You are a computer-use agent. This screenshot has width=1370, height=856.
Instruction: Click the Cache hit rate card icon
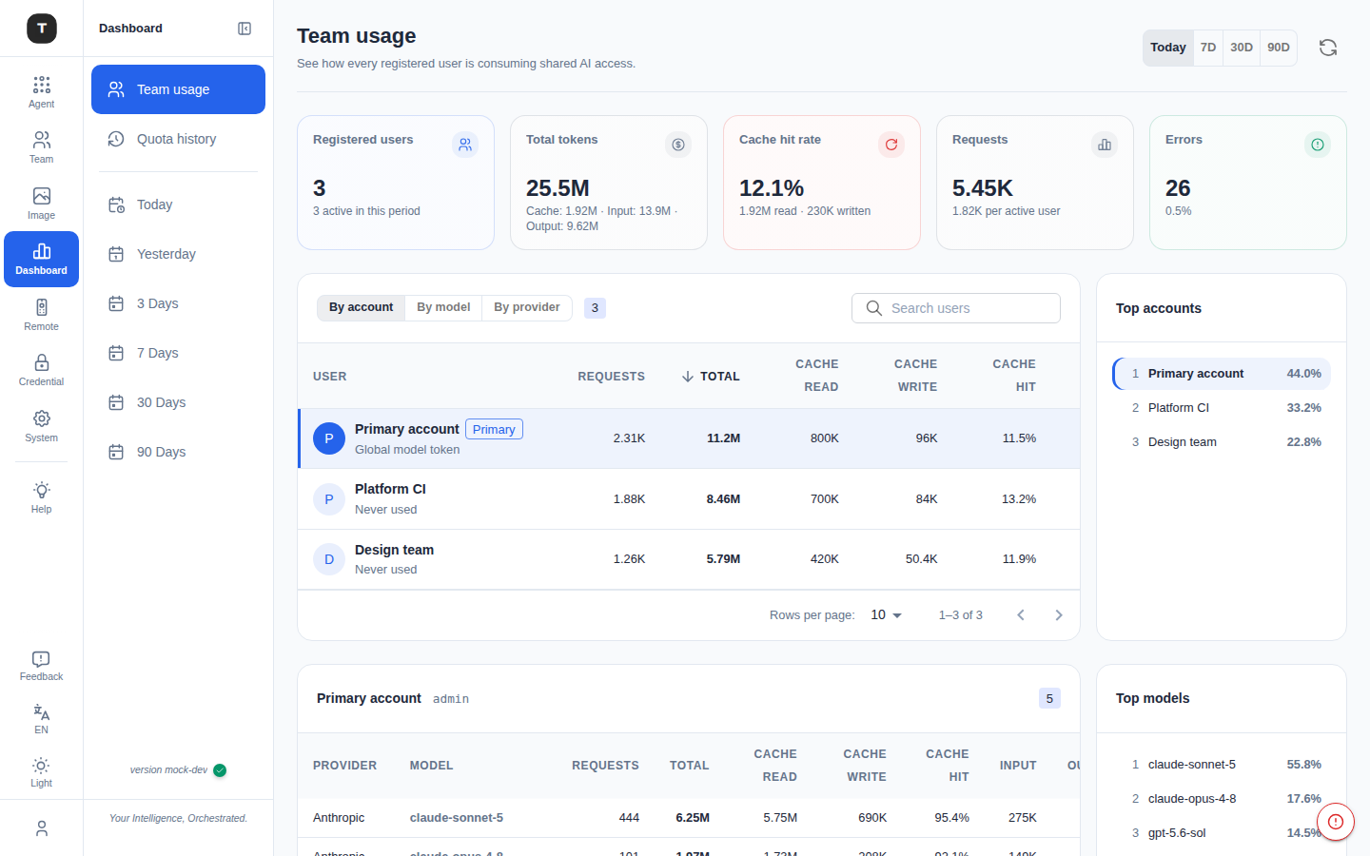[x=891, y=145]
